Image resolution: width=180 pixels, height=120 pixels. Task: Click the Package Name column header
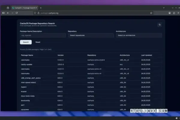click(27, 55)
